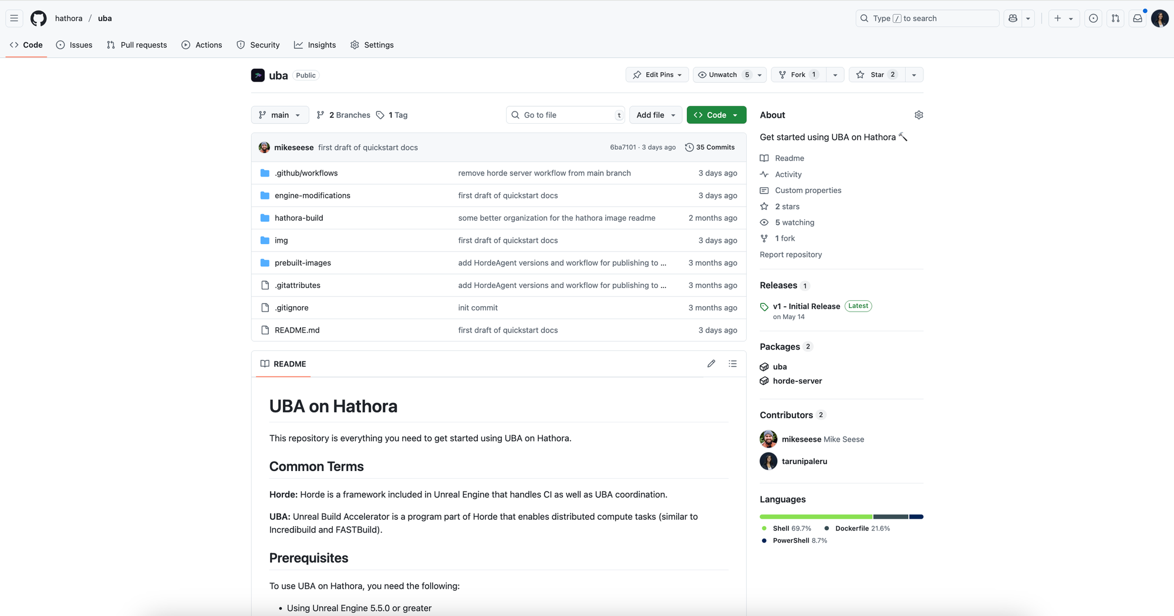Click the Shell language bar segment
1174x616 pixels.
816,517
